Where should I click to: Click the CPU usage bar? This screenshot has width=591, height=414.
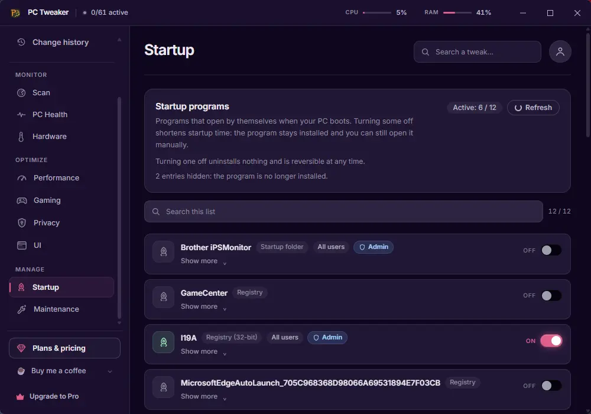pos(377,13)
